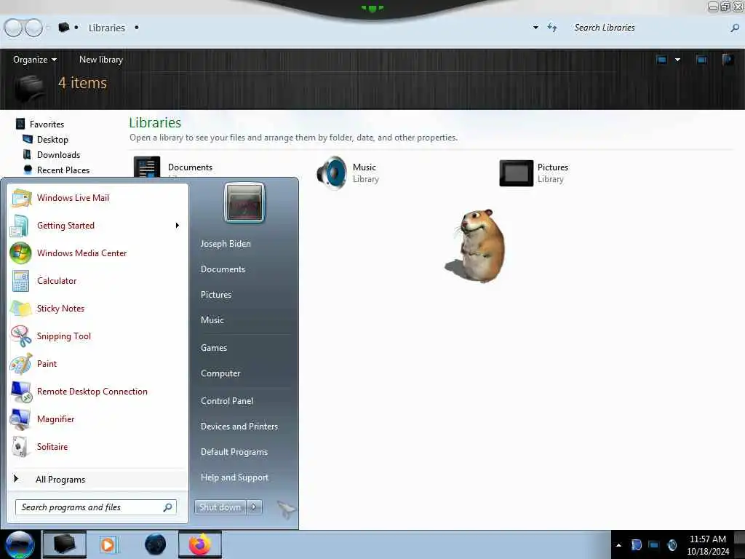The image size is (745, 559).
Task: Launch the Magnifier icon
Action: tap(20, 419)
